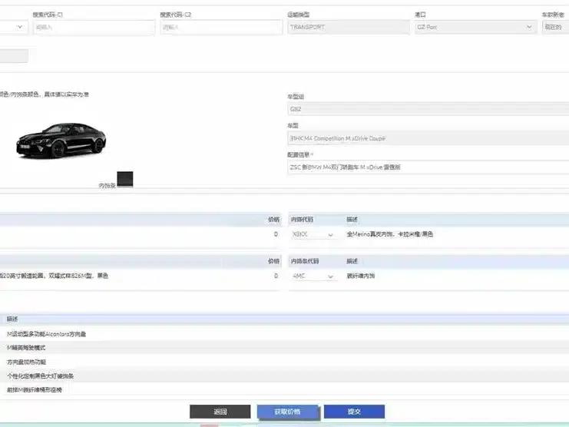Click the 搜索代码-C2 input field
The width and height of the screenshot is (569, 427).
click(221, 27)
